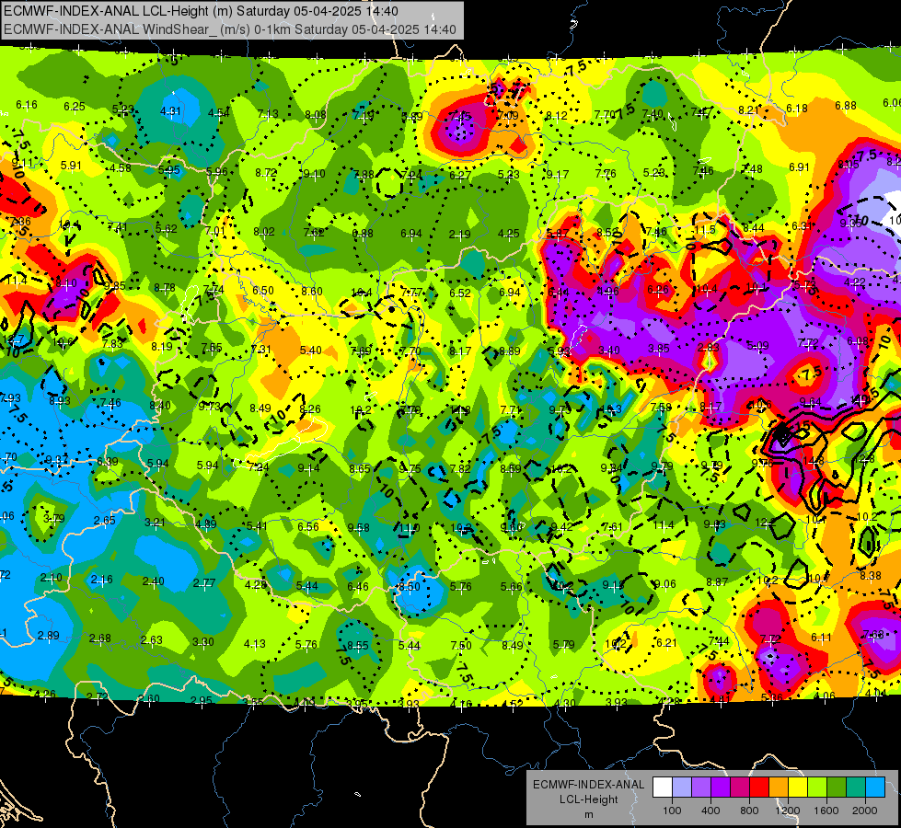Select the 8.02 grid value
The image size is (901, 828).
(x=264, y=232)
